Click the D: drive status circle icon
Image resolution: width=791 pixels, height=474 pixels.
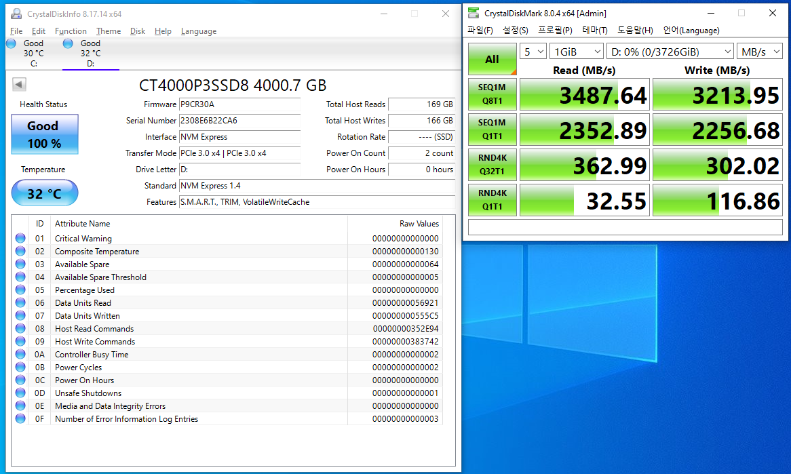click(68, 43)
